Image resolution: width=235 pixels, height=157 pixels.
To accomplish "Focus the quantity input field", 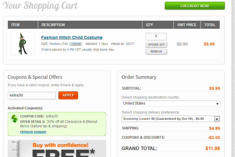I will (x=156, y=37).
